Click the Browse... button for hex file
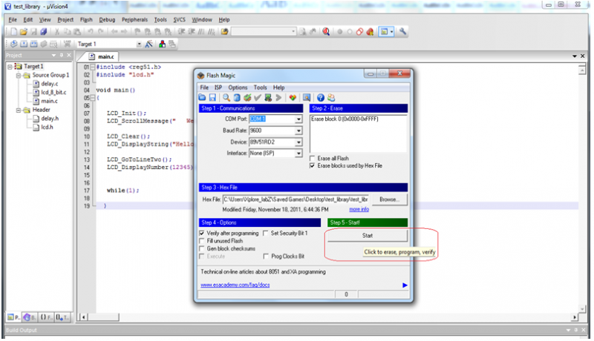Image resolution: width=594 pixels, height=341 pixels. tap(389, 199)
